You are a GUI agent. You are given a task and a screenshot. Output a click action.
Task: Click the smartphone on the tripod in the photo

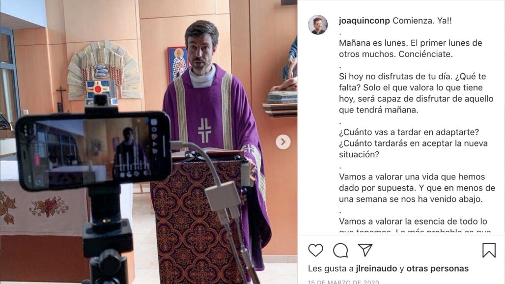[93, 150]
